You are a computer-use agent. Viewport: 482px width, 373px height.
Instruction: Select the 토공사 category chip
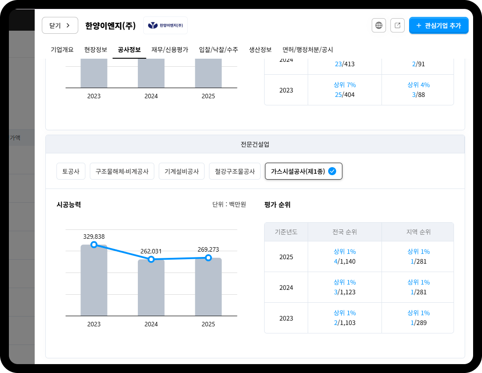coord(71,171)
